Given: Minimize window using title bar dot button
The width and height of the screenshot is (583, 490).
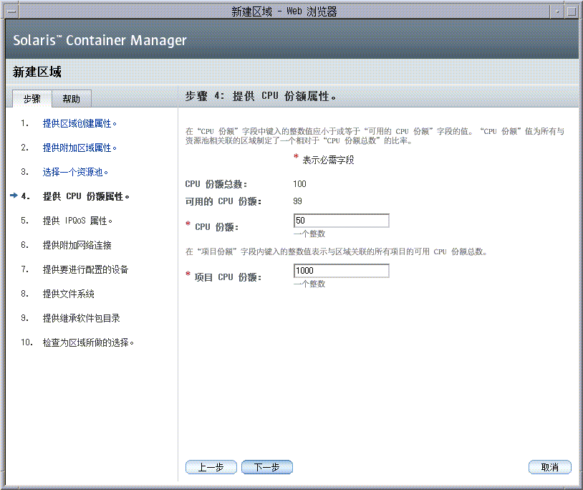Looking at the screenshot, I should click(x=557, y=11).
